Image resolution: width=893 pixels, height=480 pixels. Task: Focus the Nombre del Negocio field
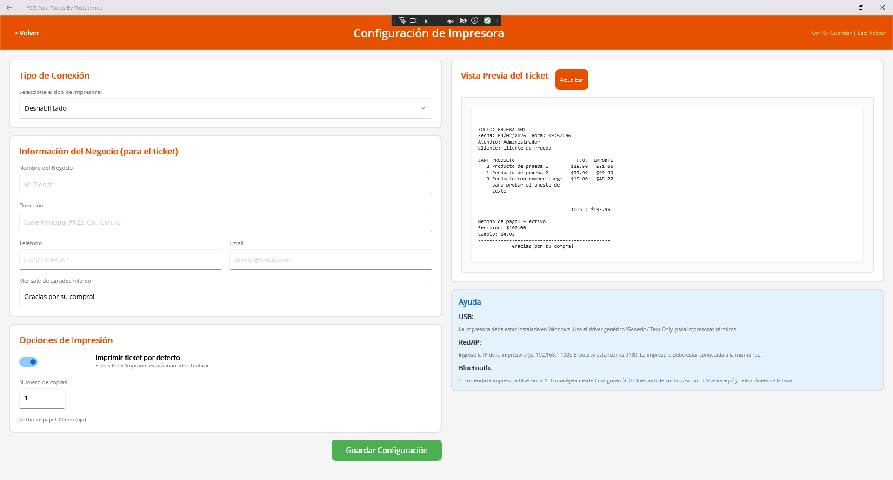click(x=225, y=185)
